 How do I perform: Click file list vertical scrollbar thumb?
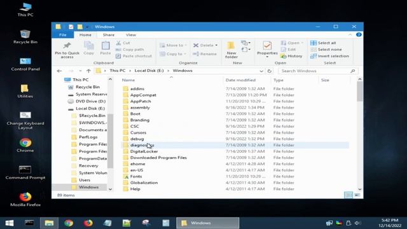pyautogui.click(x=360, y=92)
